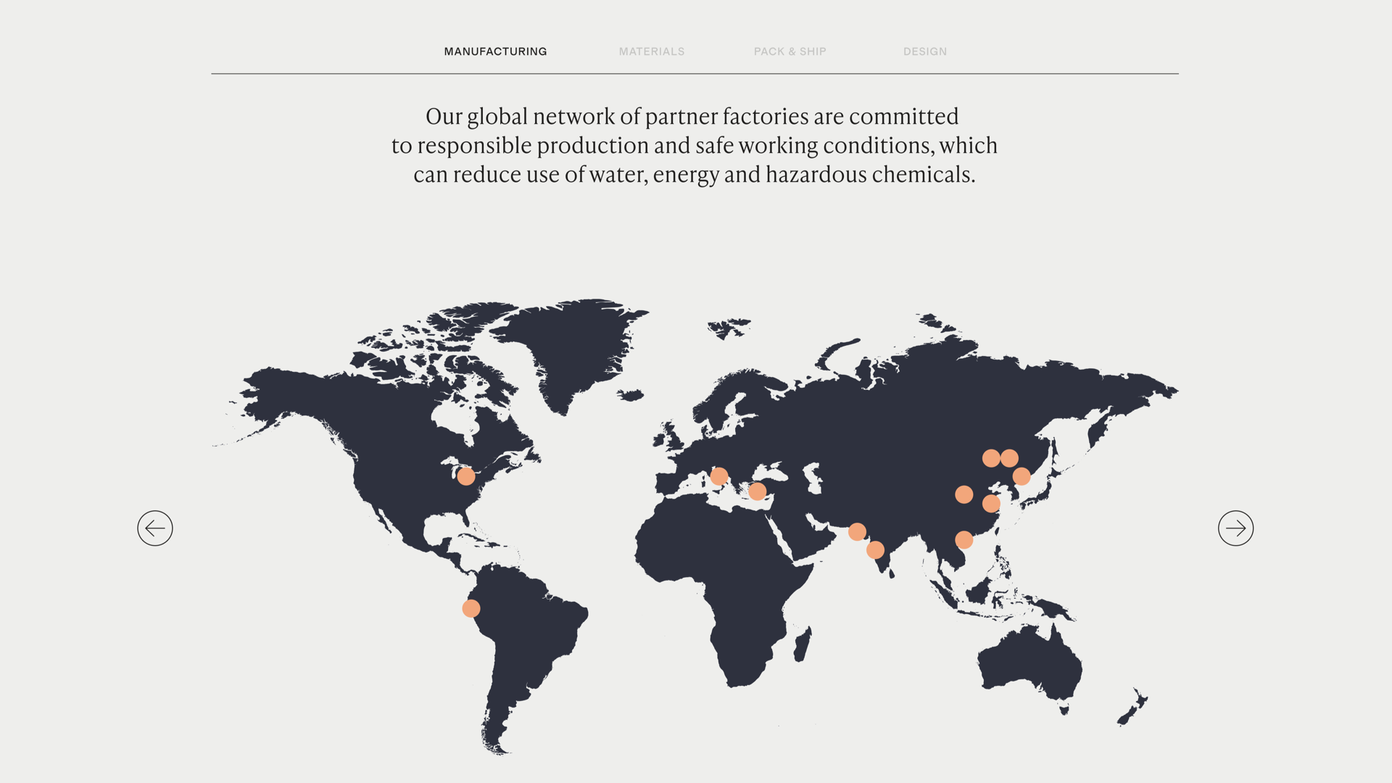Screen dimensions: 1392x783
Task: Click the left dot of northern China pair
Action: [x=991, y=458]
